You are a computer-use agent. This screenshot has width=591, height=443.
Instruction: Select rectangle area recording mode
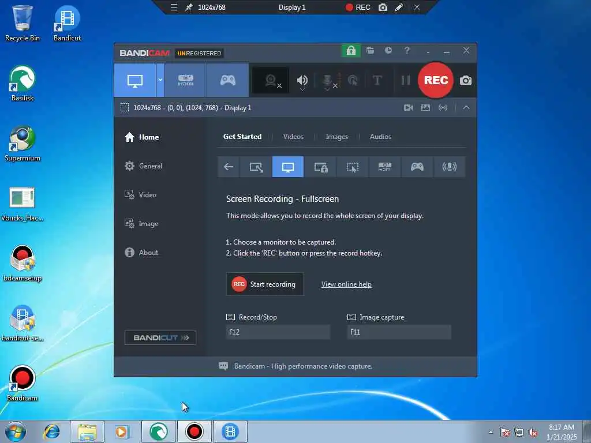tap(256, 167)
